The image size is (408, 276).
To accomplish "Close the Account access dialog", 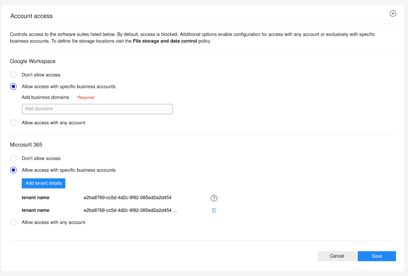I will (x=392, y=14).
